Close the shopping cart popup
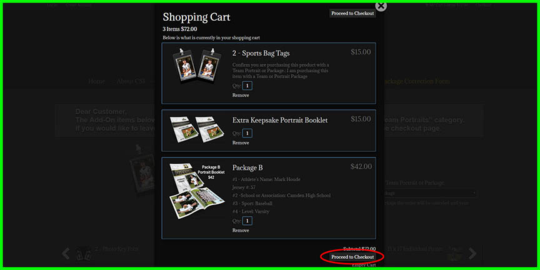Image resolution: width=540 pixels, height=270 pixels. click(381, 6)
